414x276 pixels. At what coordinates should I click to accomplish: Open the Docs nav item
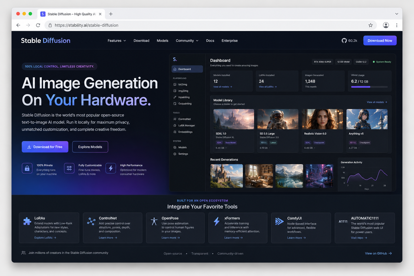[x=210, y=41]
